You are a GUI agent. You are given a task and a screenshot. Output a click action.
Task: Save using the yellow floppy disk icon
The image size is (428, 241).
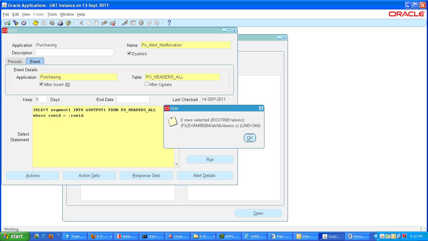pos(36,23)
